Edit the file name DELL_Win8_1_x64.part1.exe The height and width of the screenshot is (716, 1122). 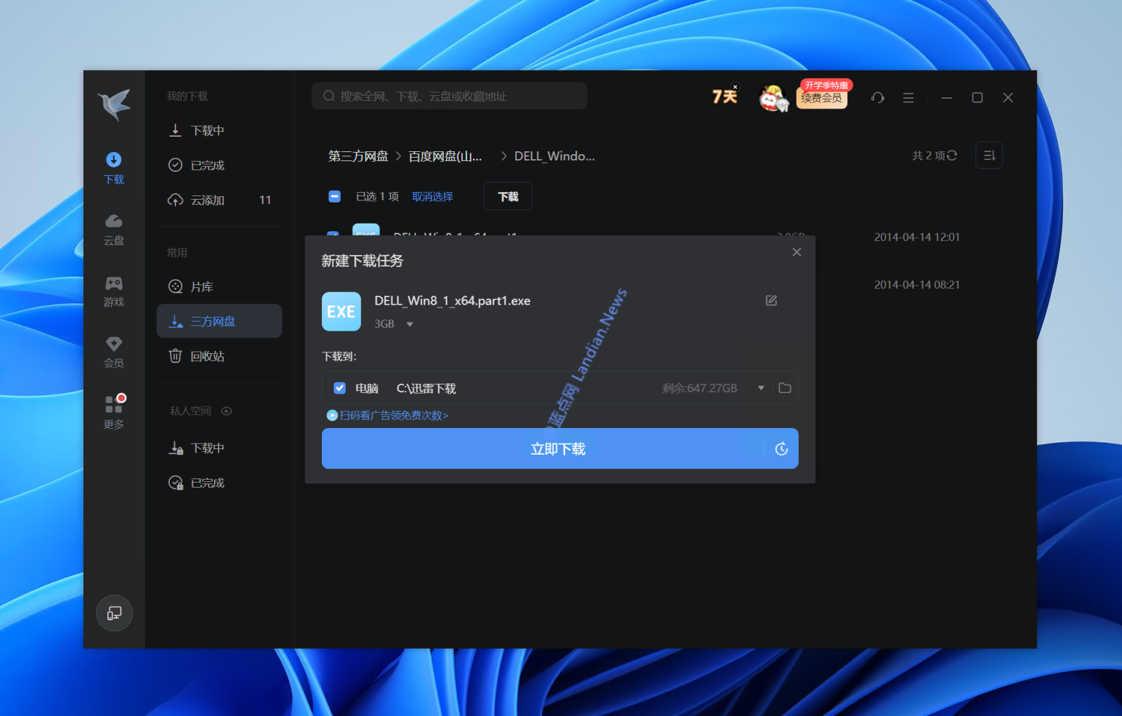[771, 301]
